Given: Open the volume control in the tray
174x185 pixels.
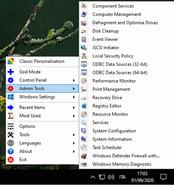Looking at the screenshot, I should 111,177.
